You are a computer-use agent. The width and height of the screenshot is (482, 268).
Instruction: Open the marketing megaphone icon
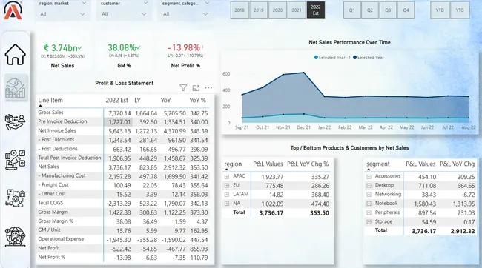(15, 160)
